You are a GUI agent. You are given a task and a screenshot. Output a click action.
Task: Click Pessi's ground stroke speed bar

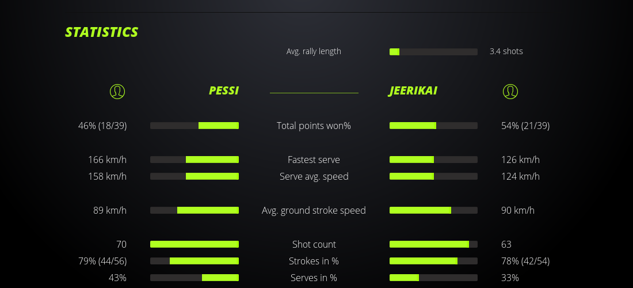195,210
